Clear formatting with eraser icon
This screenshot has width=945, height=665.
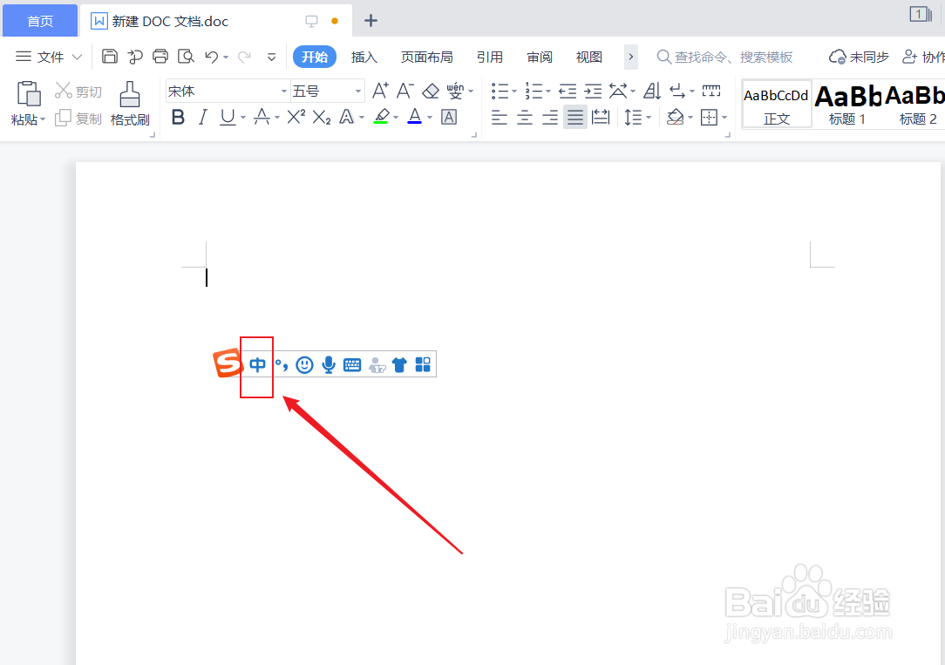pyautogui.click(x=431, y=91)
